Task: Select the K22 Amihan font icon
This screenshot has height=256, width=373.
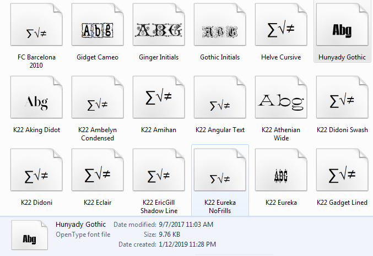Action: click(159, 97)
